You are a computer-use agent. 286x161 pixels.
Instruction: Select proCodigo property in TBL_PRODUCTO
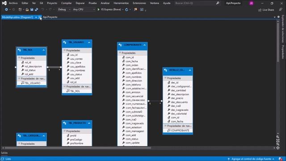coord(76,140)
